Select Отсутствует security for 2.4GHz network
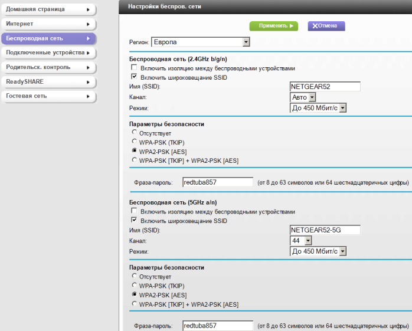This screenshot has width=412, height=331. tap(134, 132)
